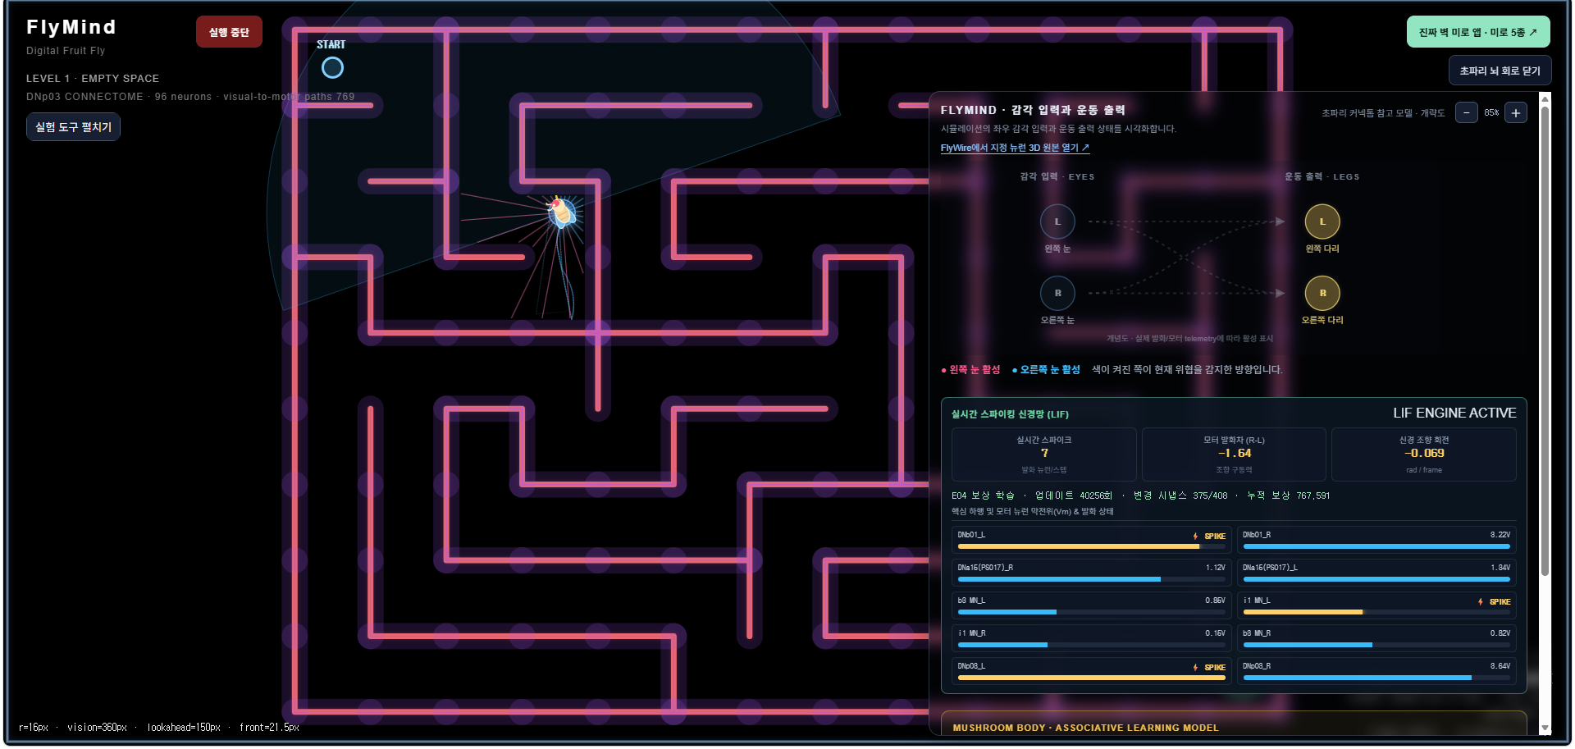Expand the 실험 도구 펼치기 tools panel
The width and height of the screenshot is (1575, 749).
pyautogui.click(x=73, y=127)
